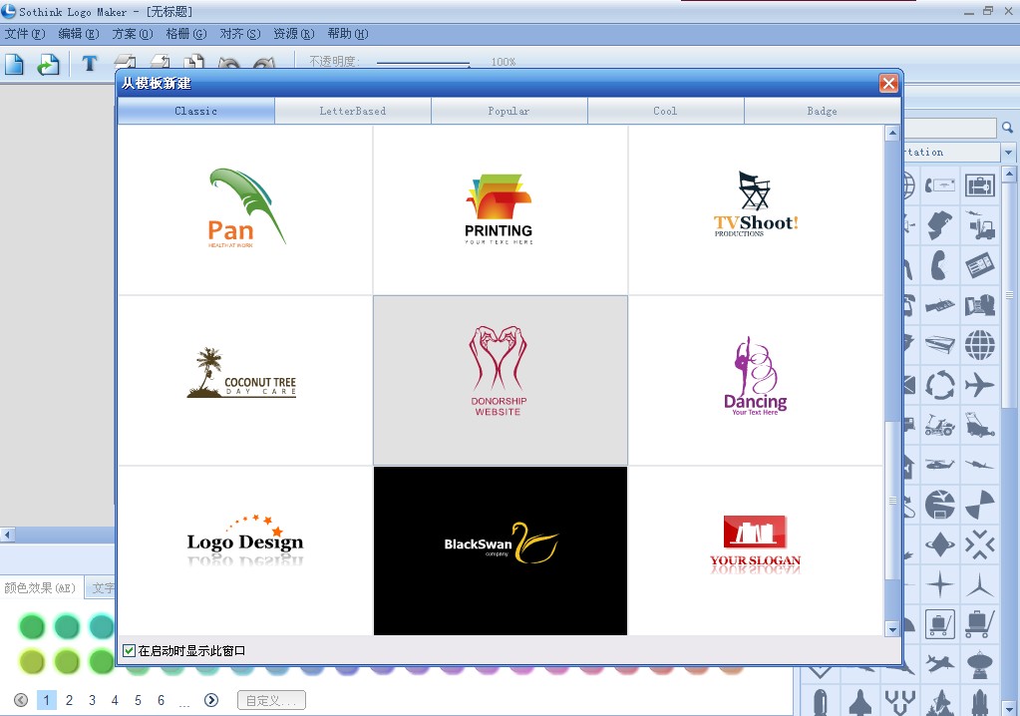1020x716 pixels.
Task: Go to color page 2
Action: 69,700
